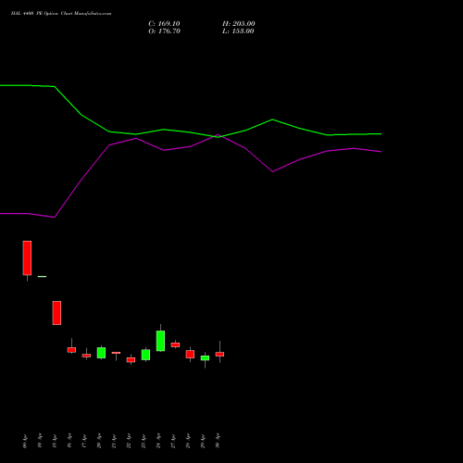463x463 pixels.
Task: Select the 20 Apr date label
Action: click(99, 441)
